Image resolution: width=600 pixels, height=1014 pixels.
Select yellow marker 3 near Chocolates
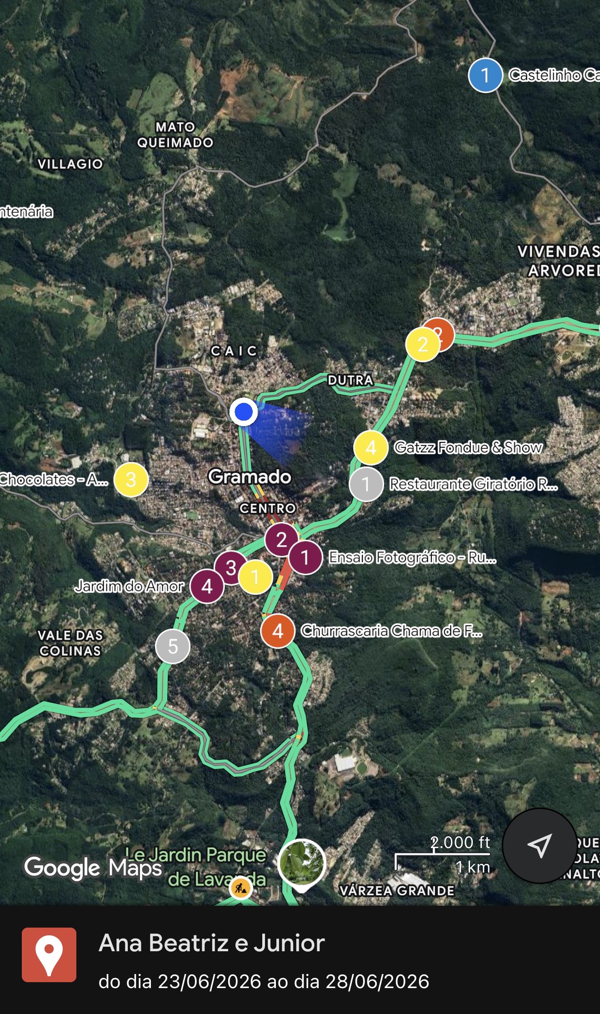point(131,480)
